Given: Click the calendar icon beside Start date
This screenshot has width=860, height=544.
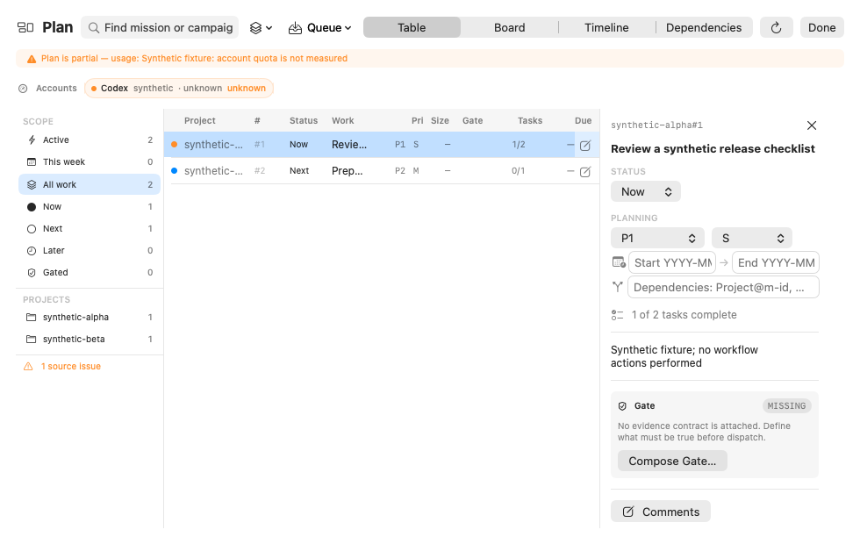Looking at the screenshot, I should [619, 262].
